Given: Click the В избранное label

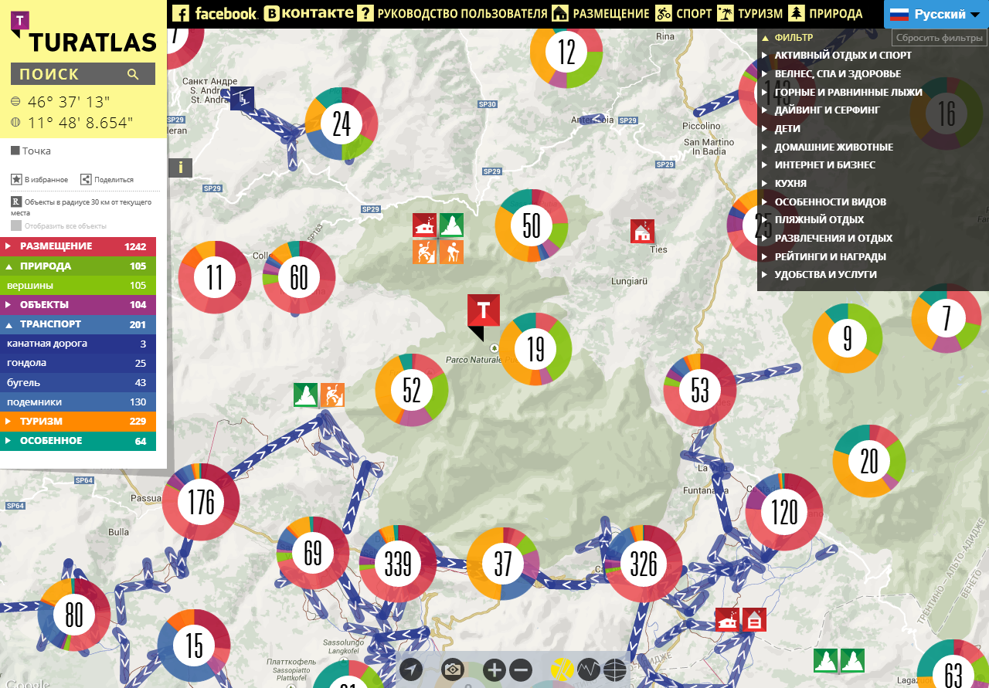Looking at the screenshot, I should [x=46, y=180].
